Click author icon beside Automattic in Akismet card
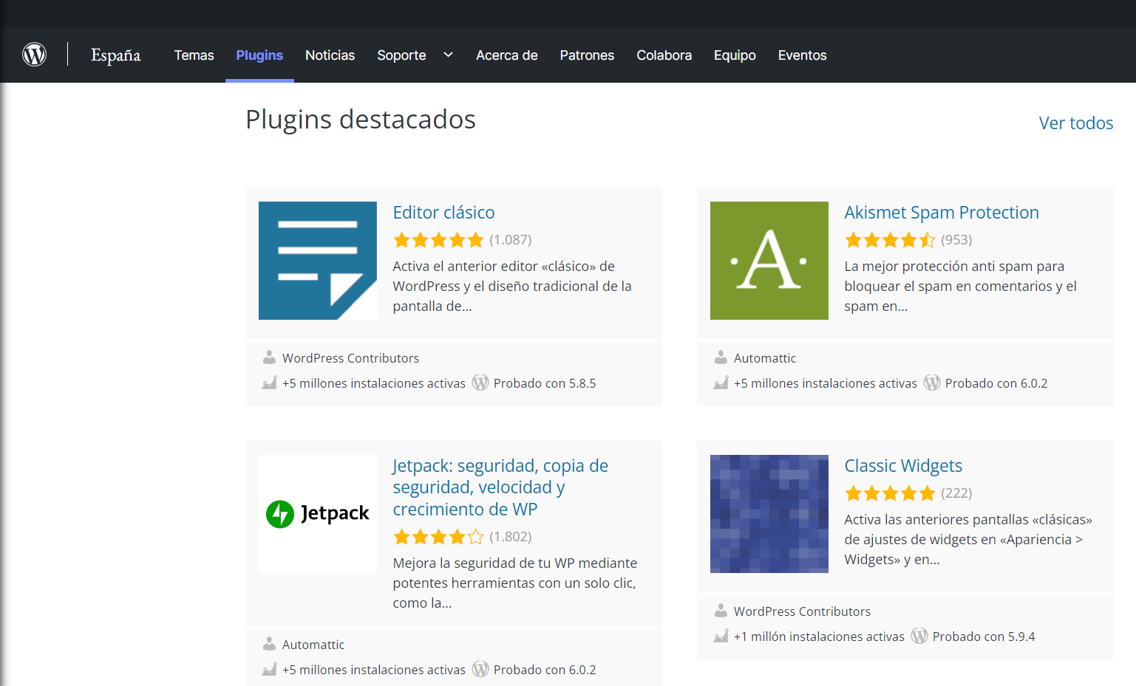 (x=721, y=357)
